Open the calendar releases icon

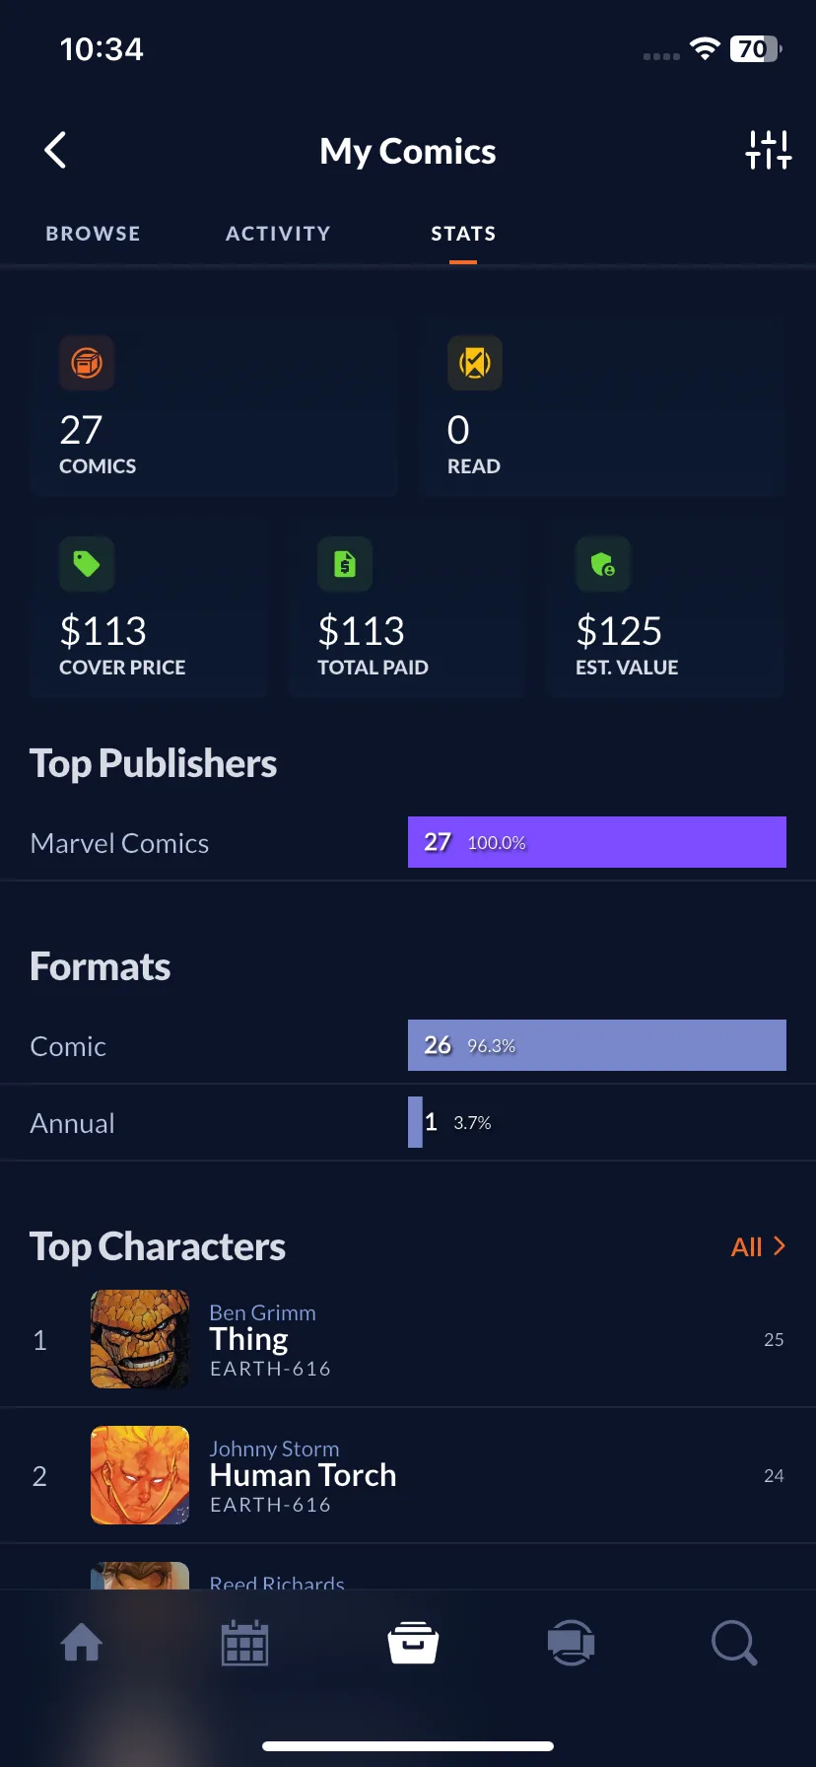(x=244, y=1643)
